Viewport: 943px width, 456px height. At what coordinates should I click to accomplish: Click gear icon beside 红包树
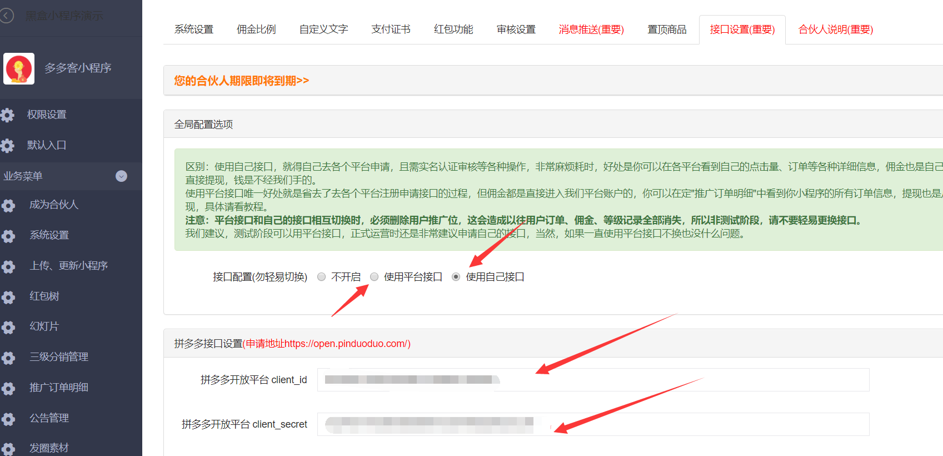pyautogui.click(x=8, y=298)
